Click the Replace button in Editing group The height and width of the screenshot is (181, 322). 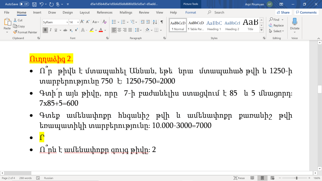click(x=276, y=25)
